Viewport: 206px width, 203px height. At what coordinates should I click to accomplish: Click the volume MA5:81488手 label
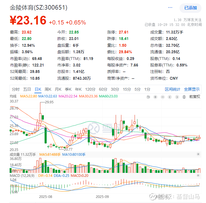(50, 155)
